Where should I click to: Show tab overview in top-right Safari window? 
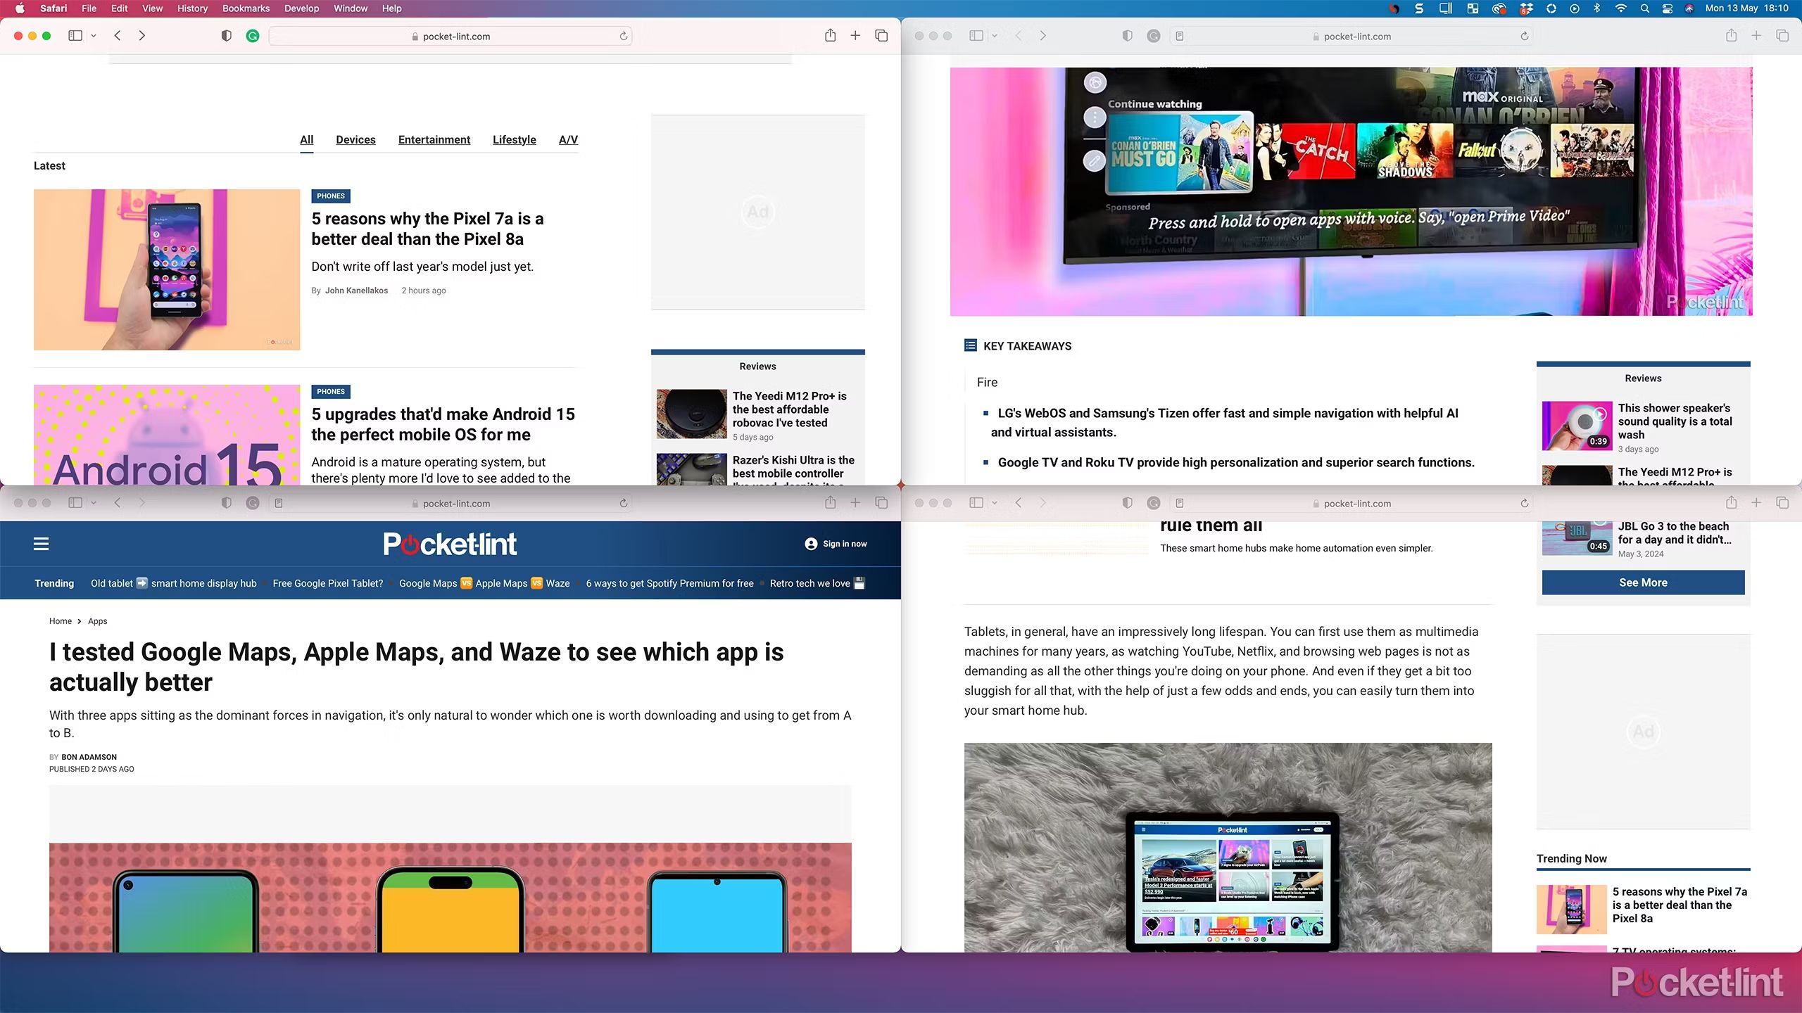[1782, 35]
